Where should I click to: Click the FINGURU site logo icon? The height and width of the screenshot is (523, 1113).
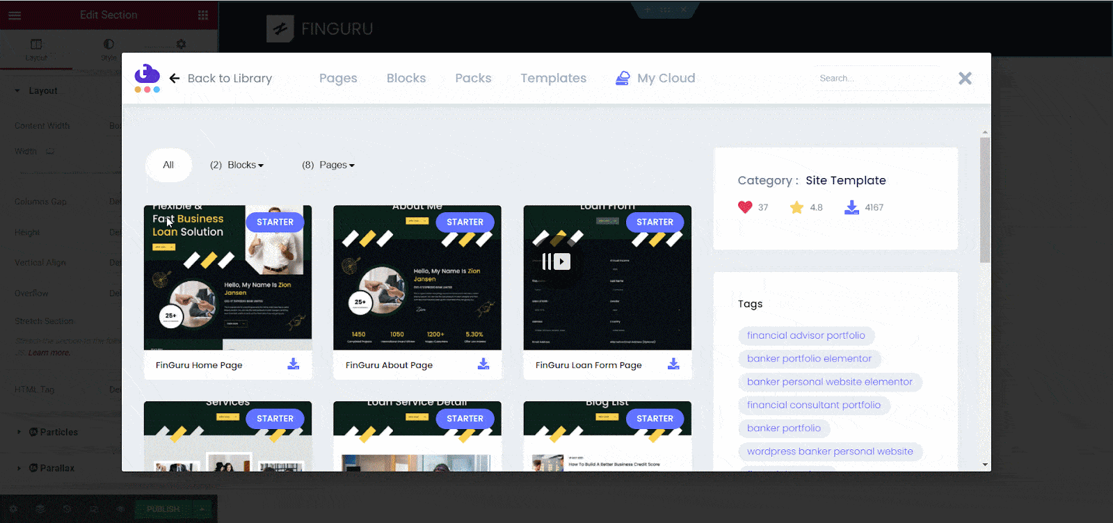tap(280, 29)
